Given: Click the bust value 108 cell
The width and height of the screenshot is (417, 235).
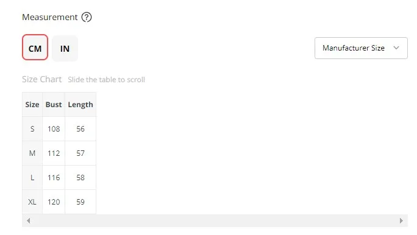Looking at the screenshot, I should 54,129.
